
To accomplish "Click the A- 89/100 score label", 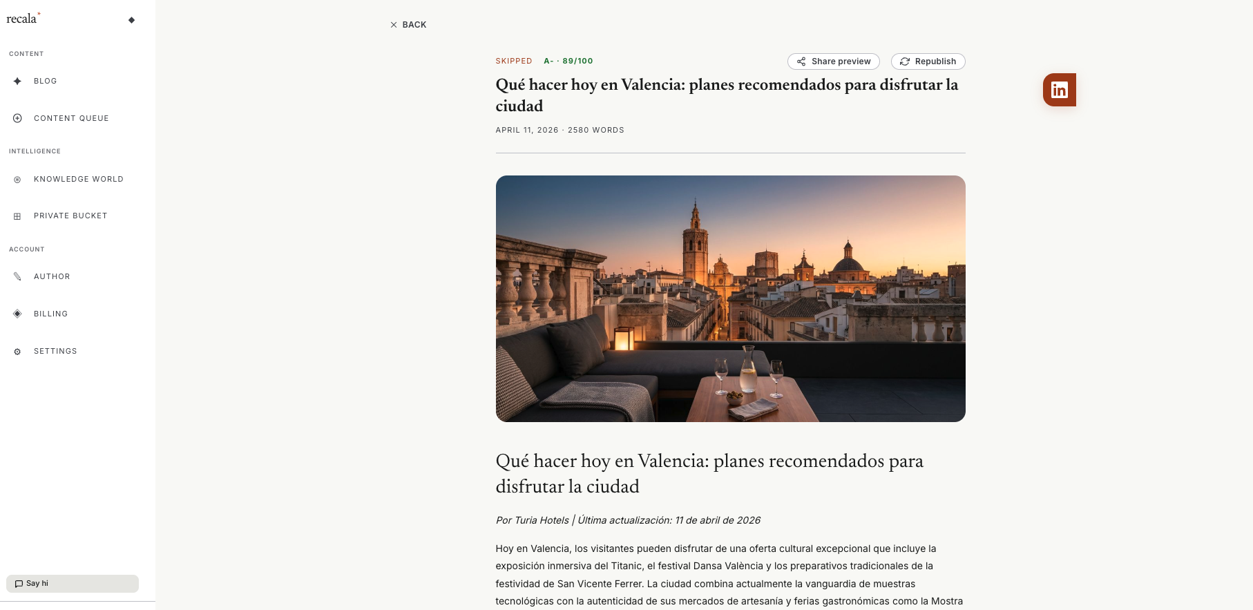I will pos(568,61).
